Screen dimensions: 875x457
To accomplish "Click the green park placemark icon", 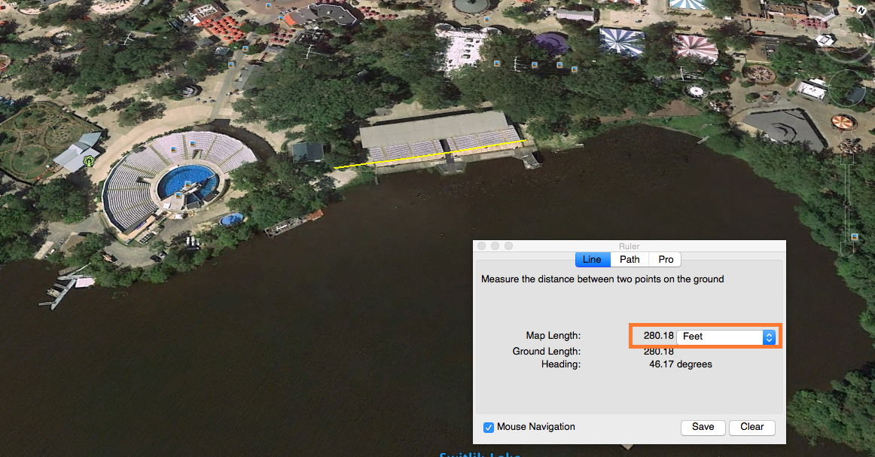I will point(89,161).
